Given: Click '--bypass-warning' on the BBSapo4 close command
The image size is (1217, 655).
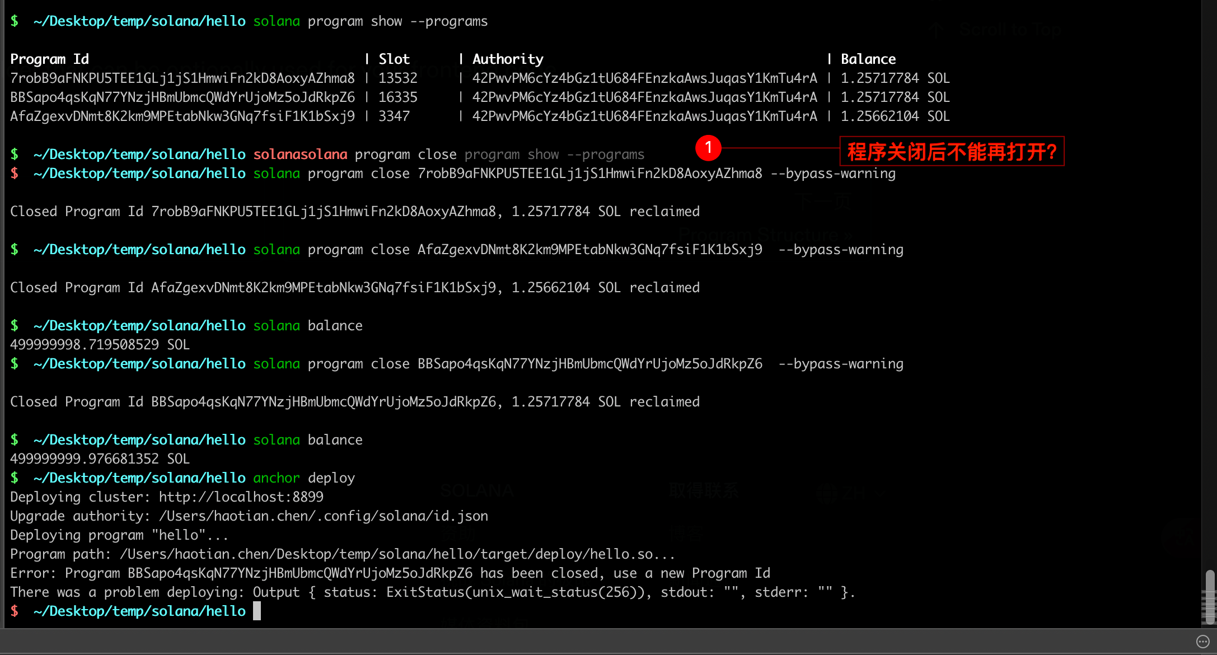Looking at the screenshot, I should coord(841,364).
